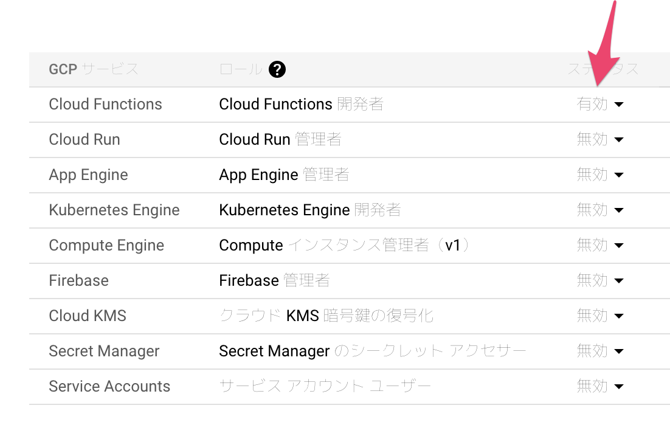Viewport: 670px width, 422px height.
Task: Select the Compute Engine service name
Action: click(106, 246)
